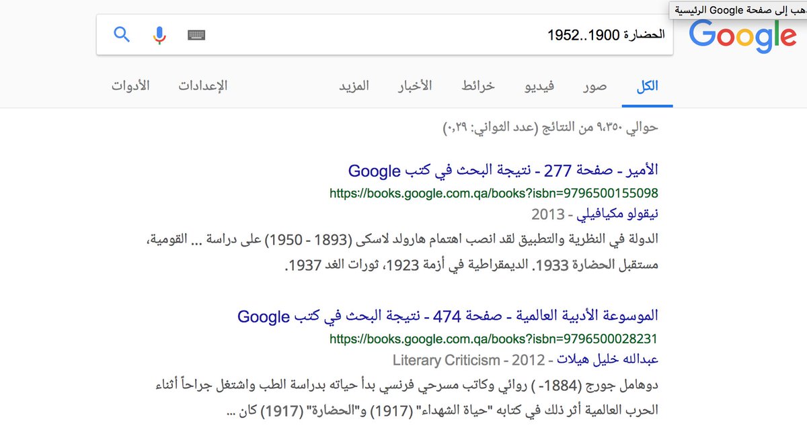Open the الأدوات (Tools) options
This screenshot has height=438, width=807.
click(130, 86)
